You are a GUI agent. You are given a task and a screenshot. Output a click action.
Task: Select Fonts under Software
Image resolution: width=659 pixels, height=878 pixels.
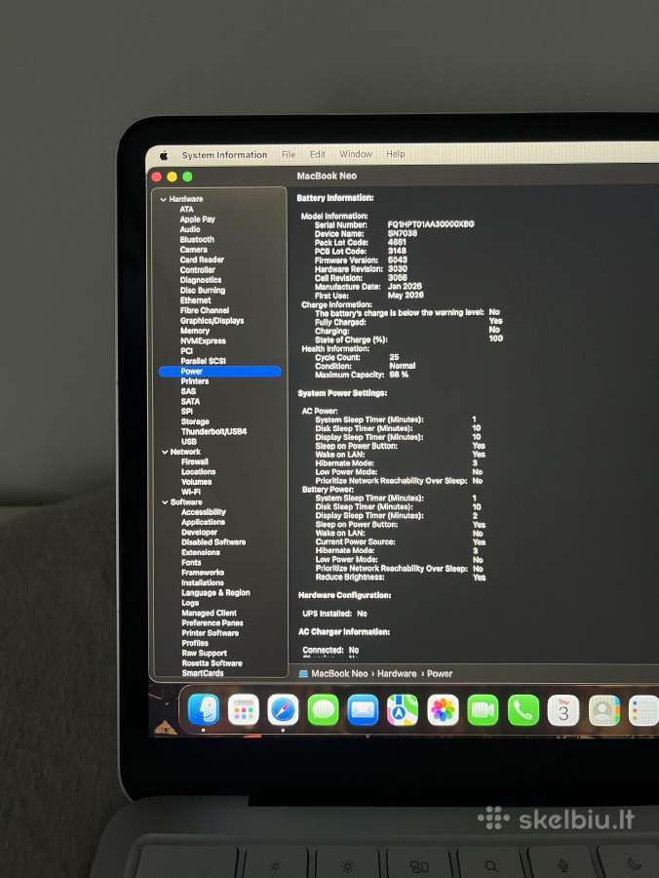(x=191, y=563)
